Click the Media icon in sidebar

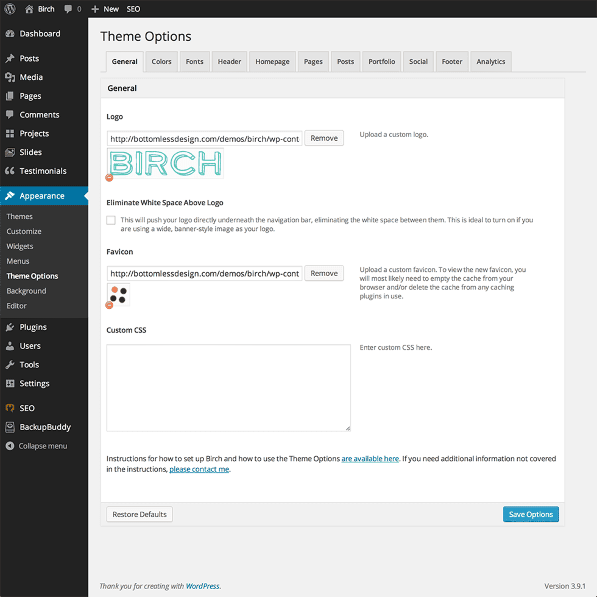pos(10,77)
